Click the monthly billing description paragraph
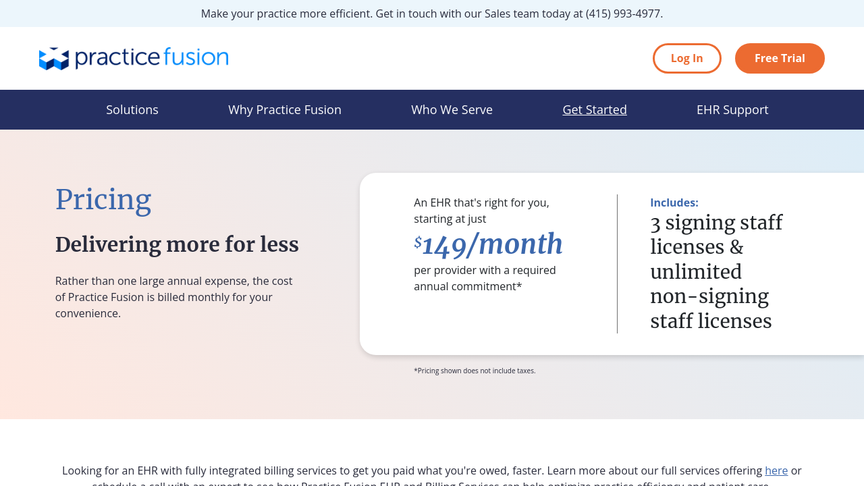 (174, 297)
